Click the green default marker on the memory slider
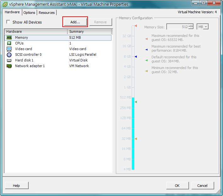This screenshot has height=196, width=223. click(136, 102)
